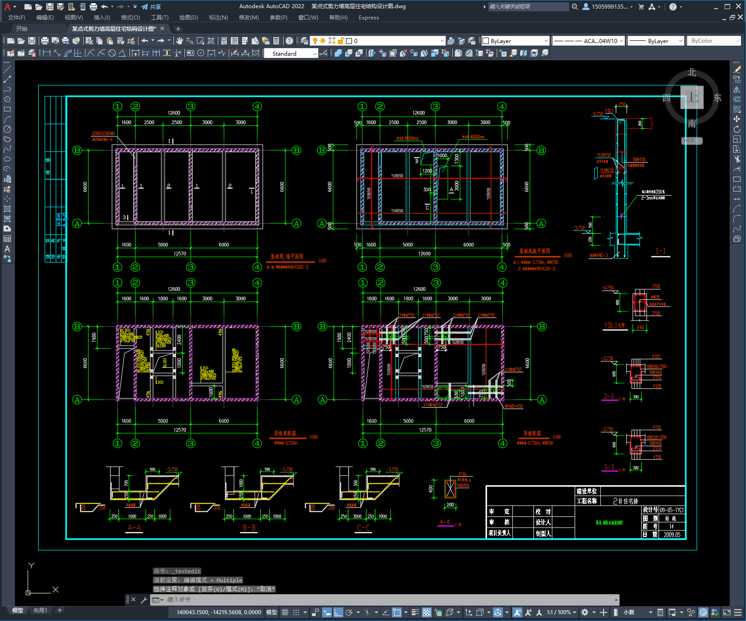The height and width of the screenshot is (621, 746).
Task: Select the Aligned dimension tool
Action: (57, 53)
